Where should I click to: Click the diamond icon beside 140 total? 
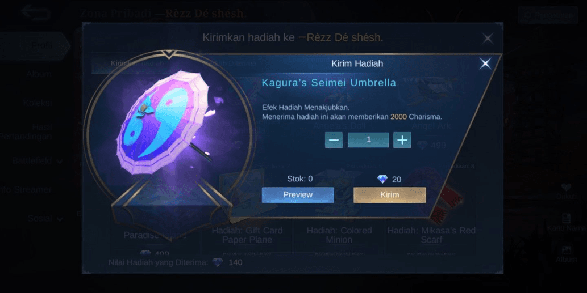coord(218,262)
